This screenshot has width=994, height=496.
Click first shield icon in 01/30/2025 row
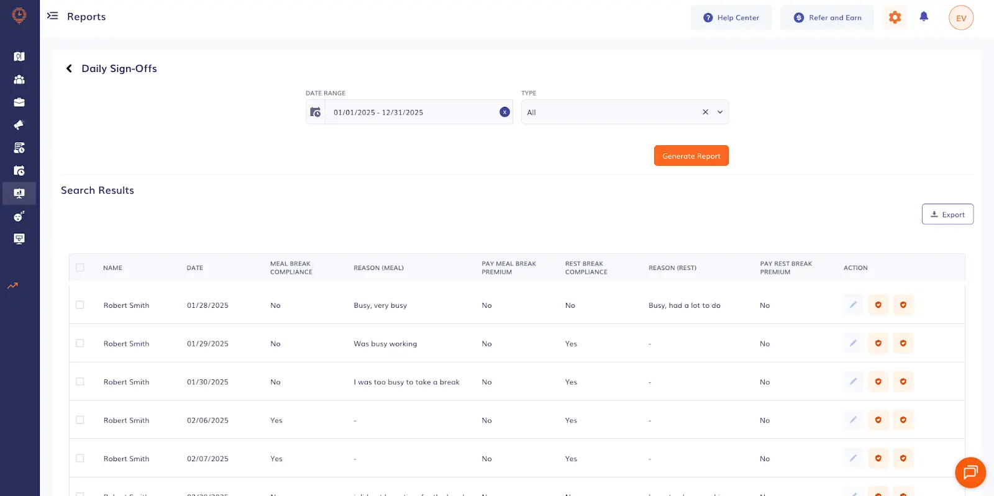(878, 382)
